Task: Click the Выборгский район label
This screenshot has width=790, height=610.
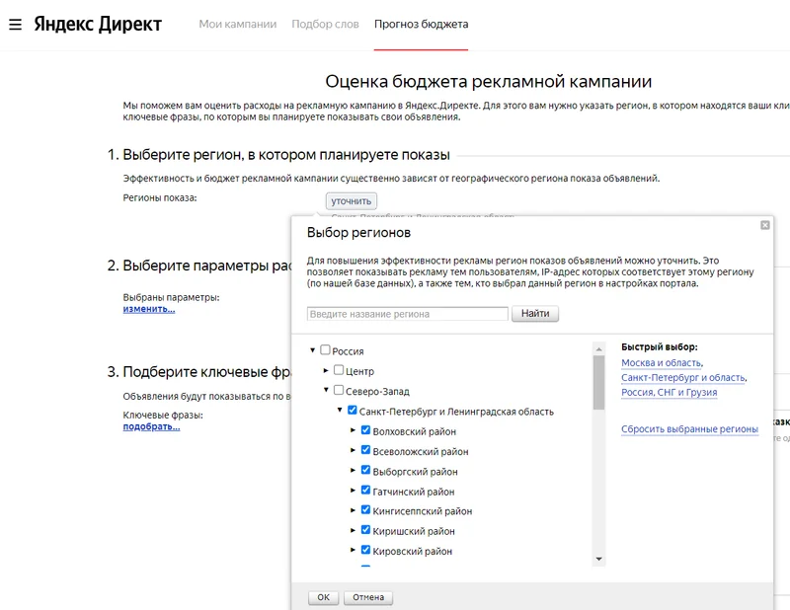Action: coord(415,472)
